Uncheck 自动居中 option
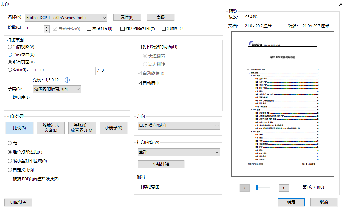 (x=140, y=82)
